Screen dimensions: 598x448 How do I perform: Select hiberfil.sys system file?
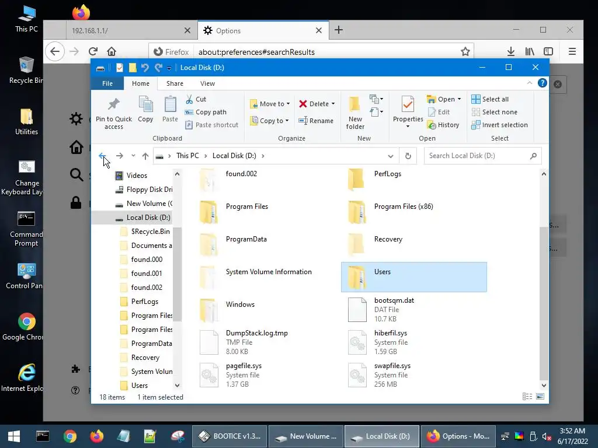click(x=414, y=342)
